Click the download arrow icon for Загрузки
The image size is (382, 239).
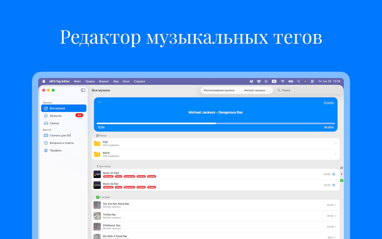tap(46, 116)
